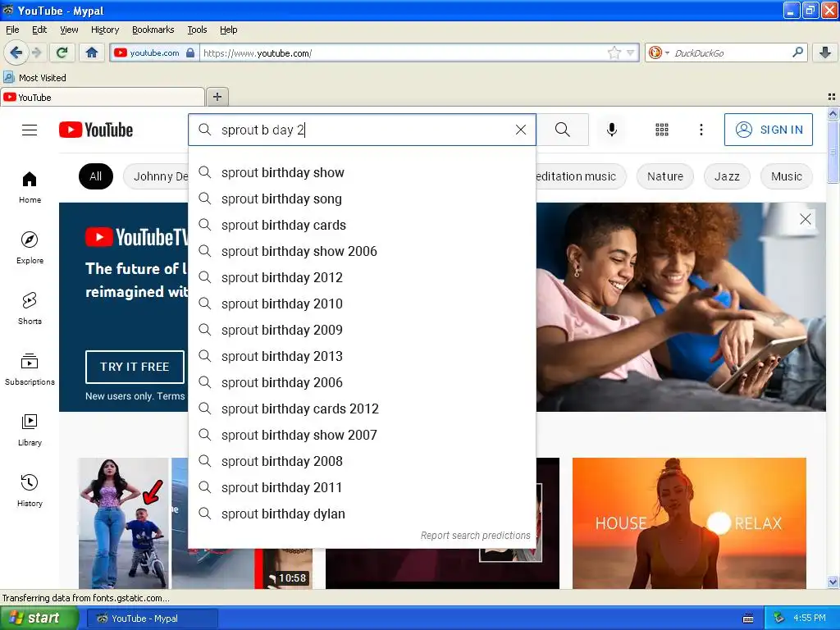Open a new browser tab
The height and width of the screenshot is (630, 840).
[217, 97]
